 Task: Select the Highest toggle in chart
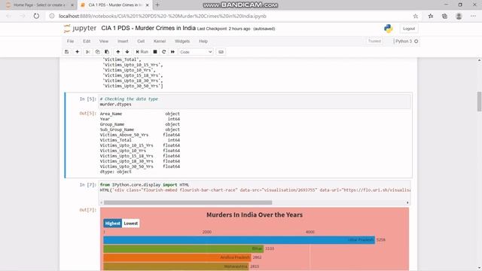[x=113, y=224]
